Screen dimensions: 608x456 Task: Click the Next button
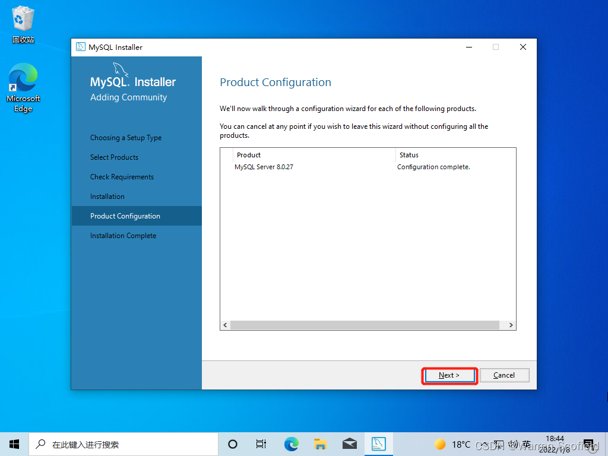[x=449, y=375]
